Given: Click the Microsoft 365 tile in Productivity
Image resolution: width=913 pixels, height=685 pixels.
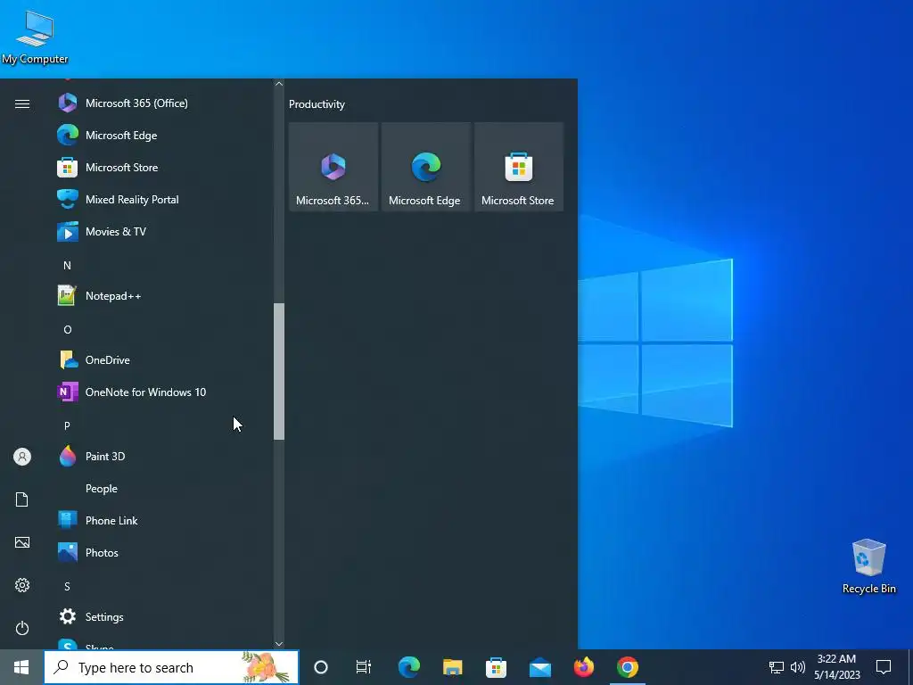Looking at the screenshot, I should (x=333, y=167).
